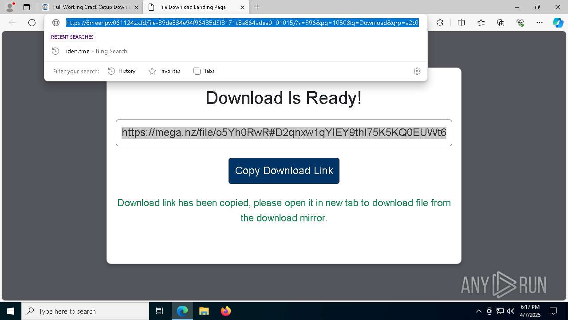Open Favorites star toolbar icon

point(481,23)
